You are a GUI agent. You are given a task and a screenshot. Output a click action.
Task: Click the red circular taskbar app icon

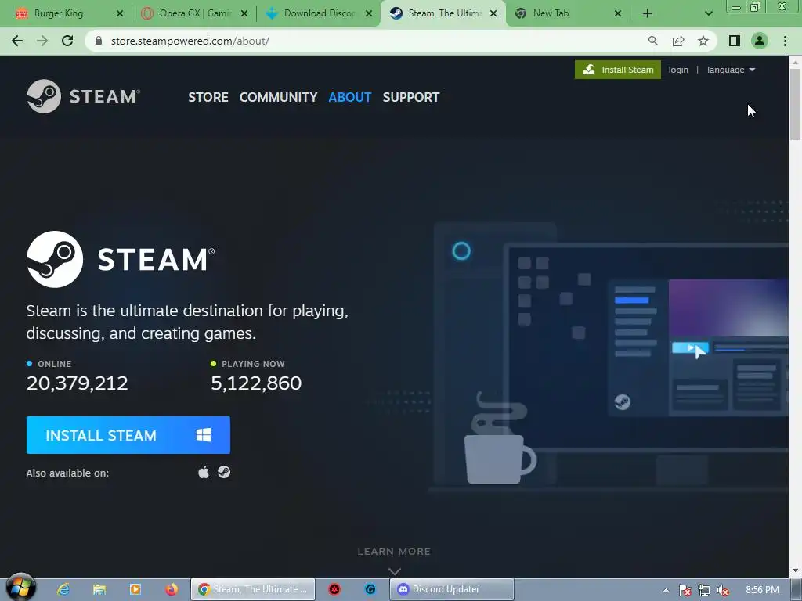334,589
